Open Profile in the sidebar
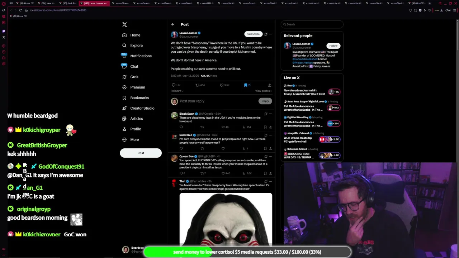The width and height of the screenshot is (459, 258). pos(131,129)
